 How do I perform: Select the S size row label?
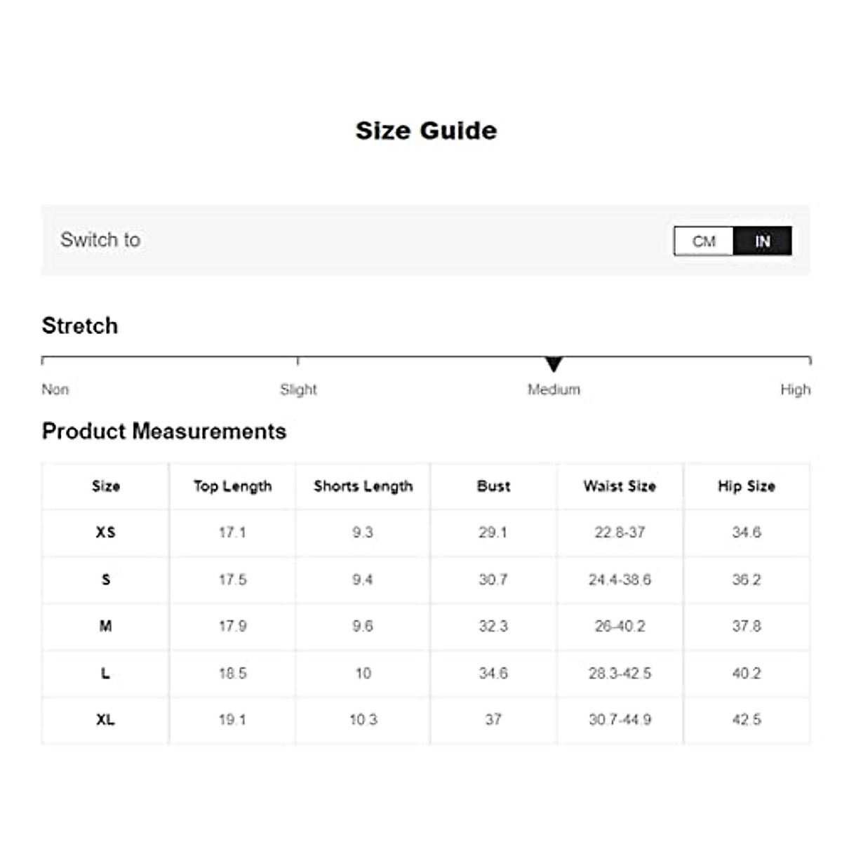pyautogui.click(x=105, y=580)
